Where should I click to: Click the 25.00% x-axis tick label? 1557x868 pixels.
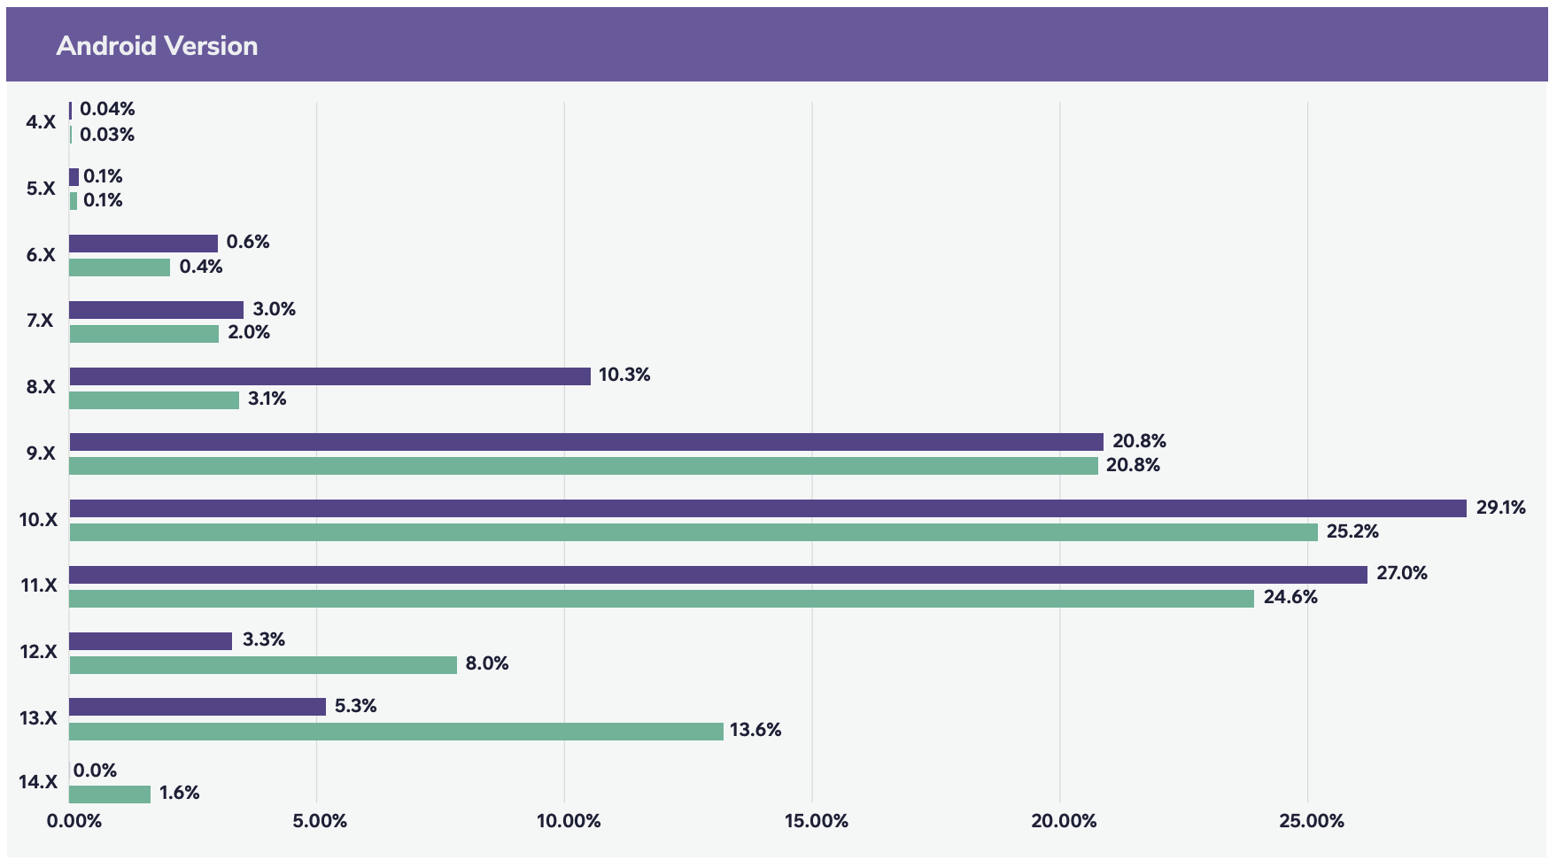1312,821
